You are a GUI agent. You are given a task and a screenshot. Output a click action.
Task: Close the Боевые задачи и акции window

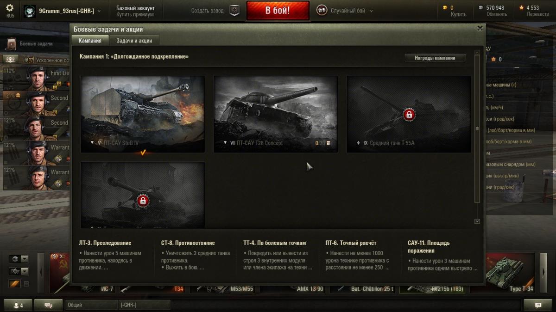click(x=480, y=29)
